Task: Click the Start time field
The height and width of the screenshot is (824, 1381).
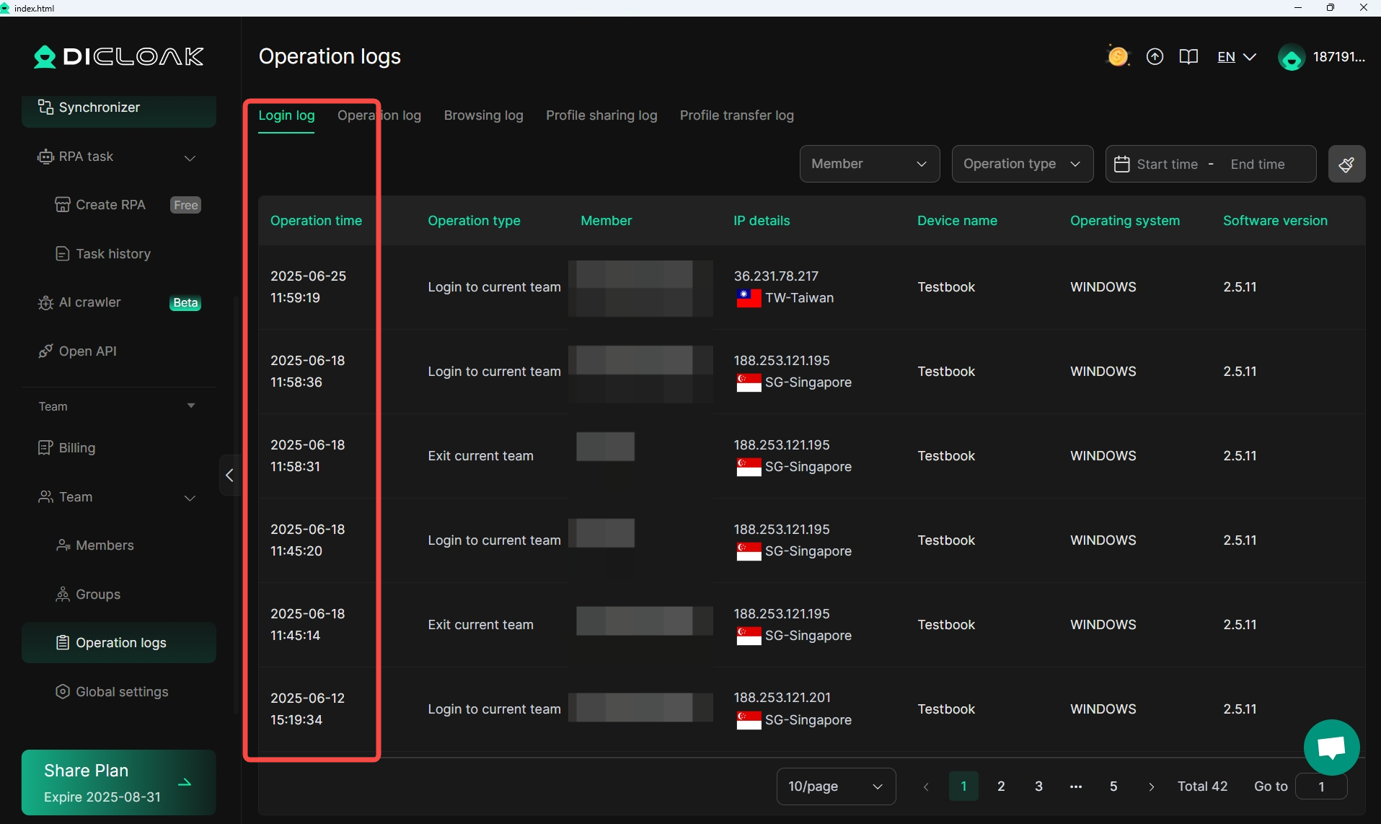Action: coord(1167,164)
